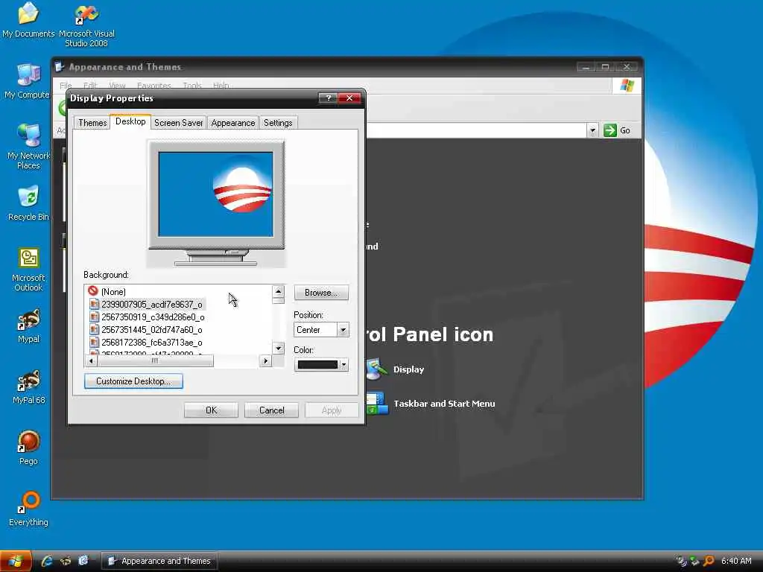This screenshot has height=572, width=763.
Task: Click the help question mark button
Action: [329, 98]
